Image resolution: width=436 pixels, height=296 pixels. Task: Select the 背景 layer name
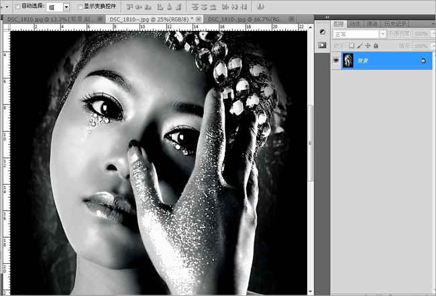(x=363, y=60)
